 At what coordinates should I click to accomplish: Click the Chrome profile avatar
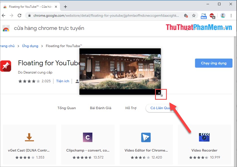[223, 15]
